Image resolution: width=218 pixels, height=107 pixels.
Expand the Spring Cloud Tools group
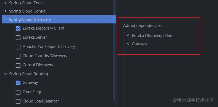5,3
